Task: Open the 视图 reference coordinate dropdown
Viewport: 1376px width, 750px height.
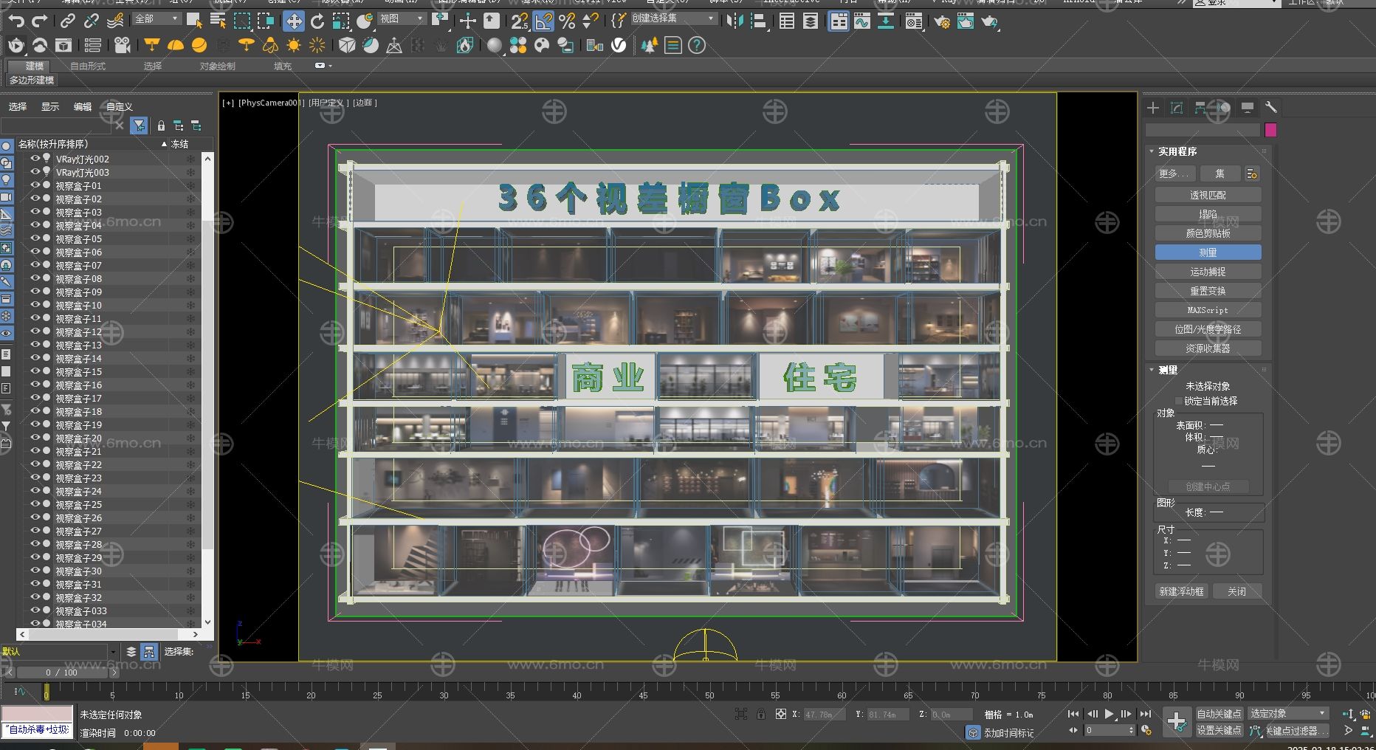Action: (x=402, y=18)
